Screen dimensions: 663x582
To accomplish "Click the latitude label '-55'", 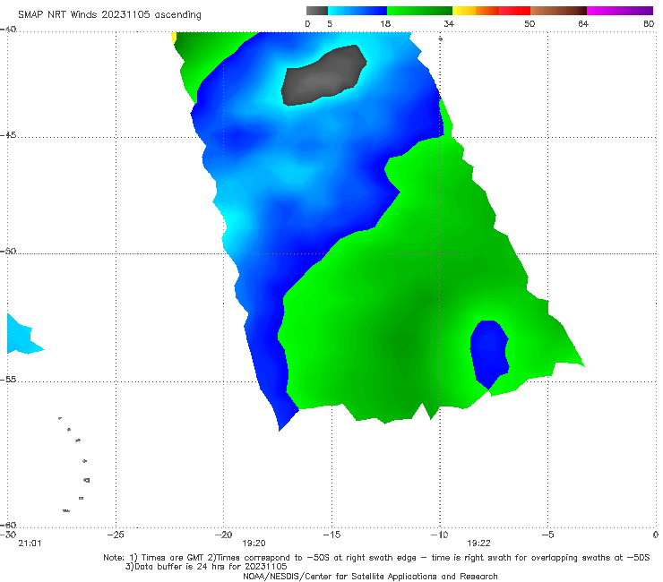I will click(x=8, y=380).
